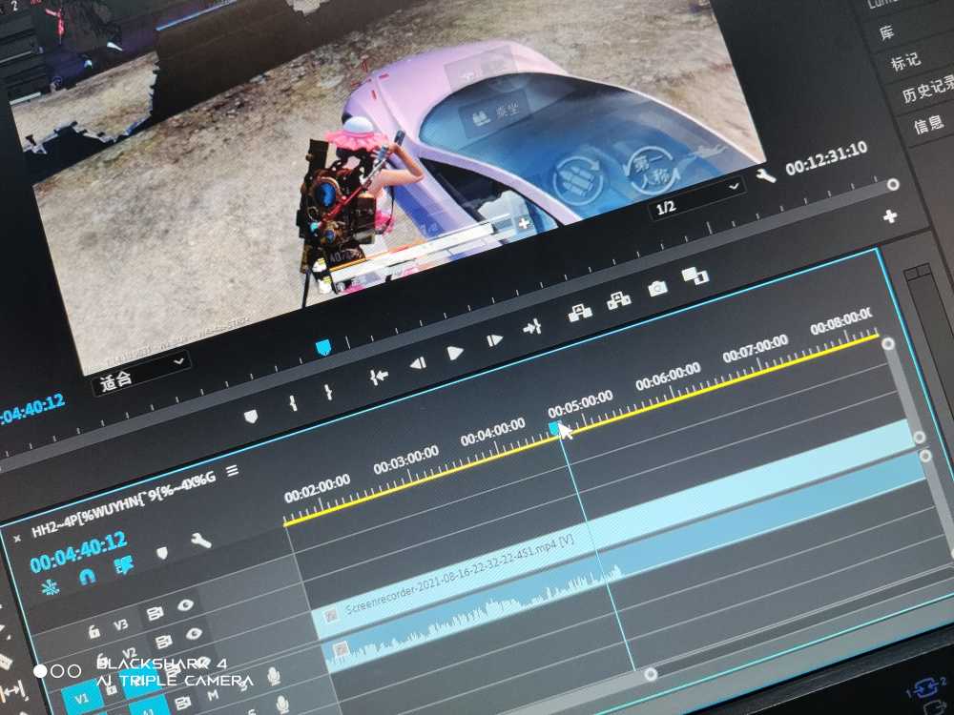Image resolution: width=954 pixels, height=715 pixels.
Task: Hide track V3 output with the eye
Action: (x=186, y=605)
